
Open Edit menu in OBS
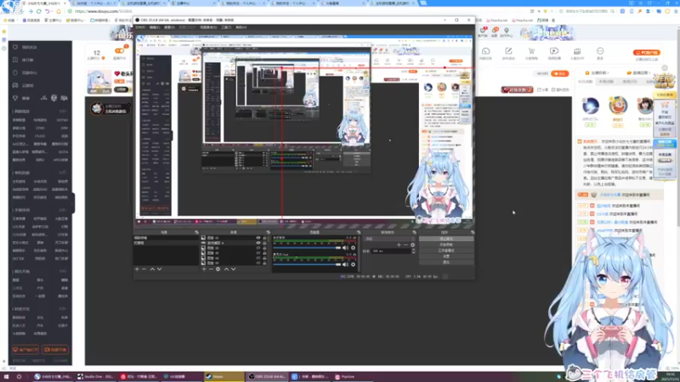pyautogui.click(x=155, y=27)
